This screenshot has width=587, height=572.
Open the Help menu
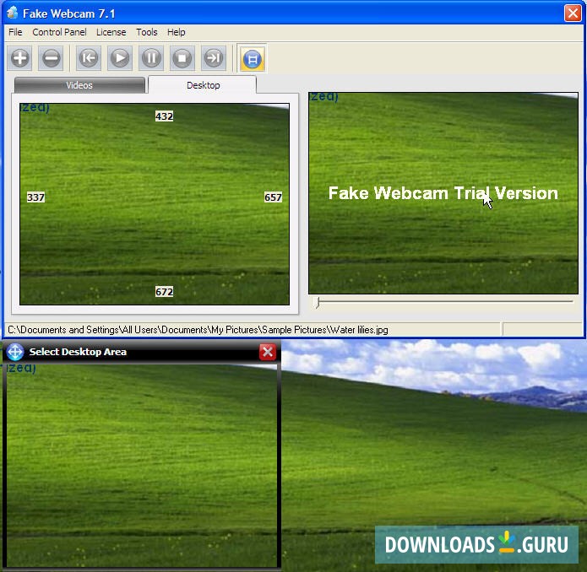coord(176,32)
